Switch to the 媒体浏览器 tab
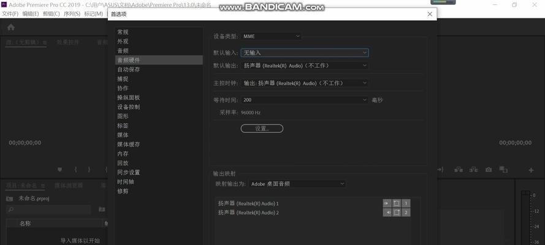545x245 pixels. point(69,186)
